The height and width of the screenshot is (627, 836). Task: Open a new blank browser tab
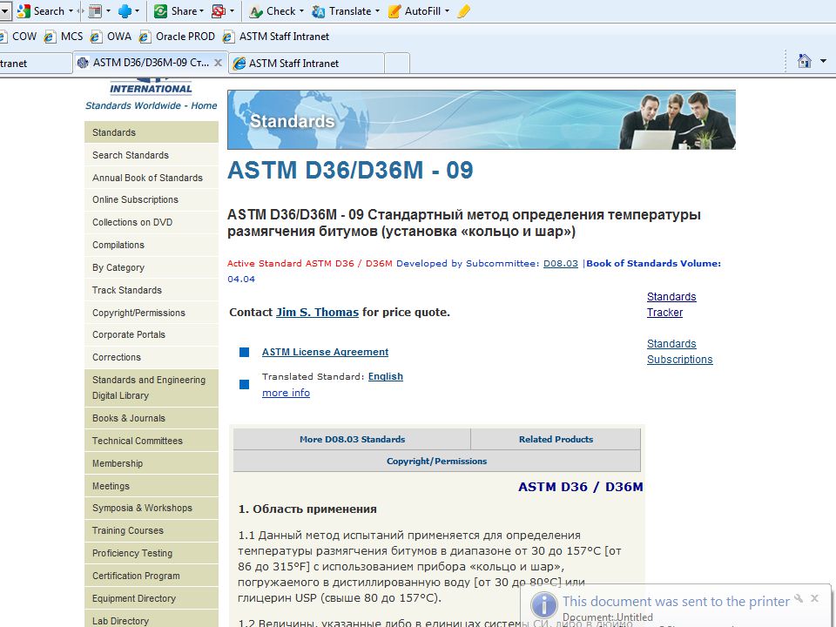click(397, 63)
